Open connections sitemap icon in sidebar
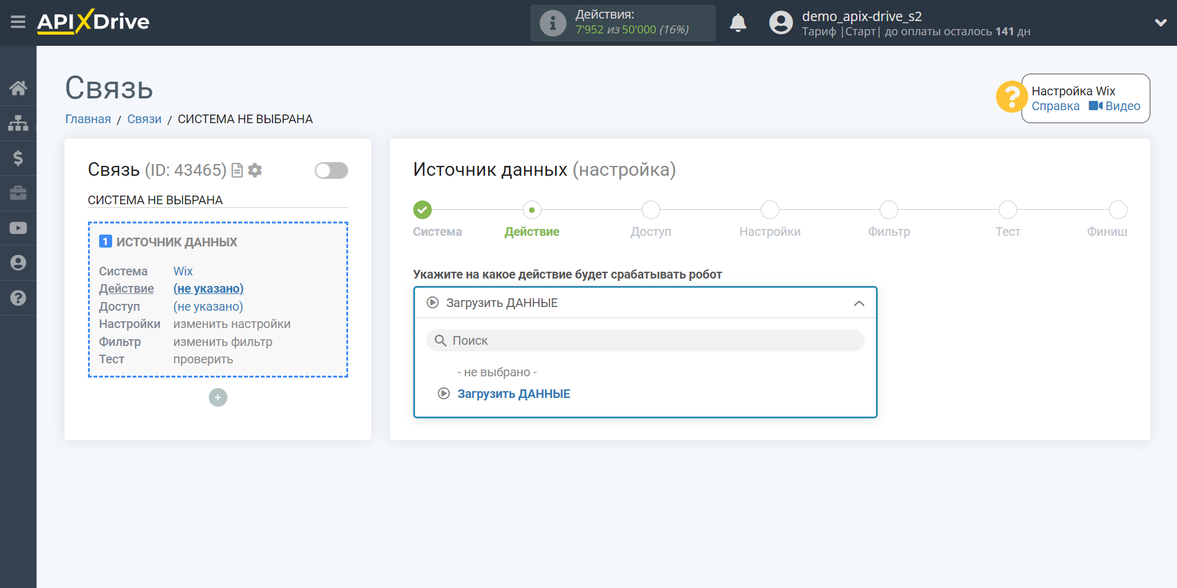1177x588 pixels. (x=18, y=123)
